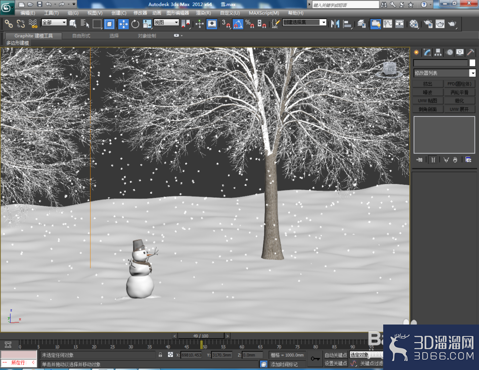Apply the 挤出 modifier button
The image size is (479, 370).
(x=428, y=84)
